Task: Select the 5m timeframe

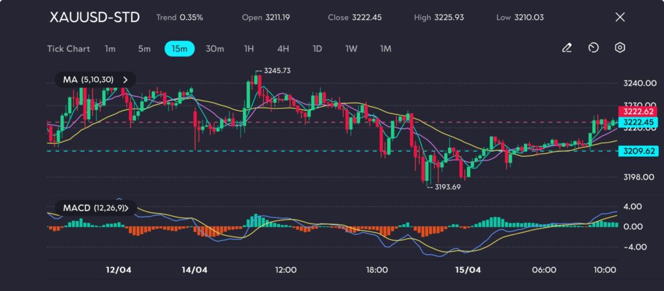Action: (144, 48)
